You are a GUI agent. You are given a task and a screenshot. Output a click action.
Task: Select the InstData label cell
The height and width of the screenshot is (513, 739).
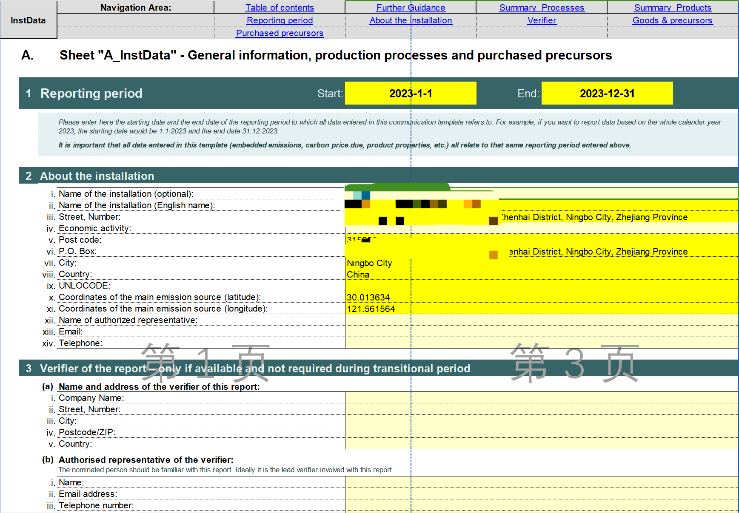(28, 20)
